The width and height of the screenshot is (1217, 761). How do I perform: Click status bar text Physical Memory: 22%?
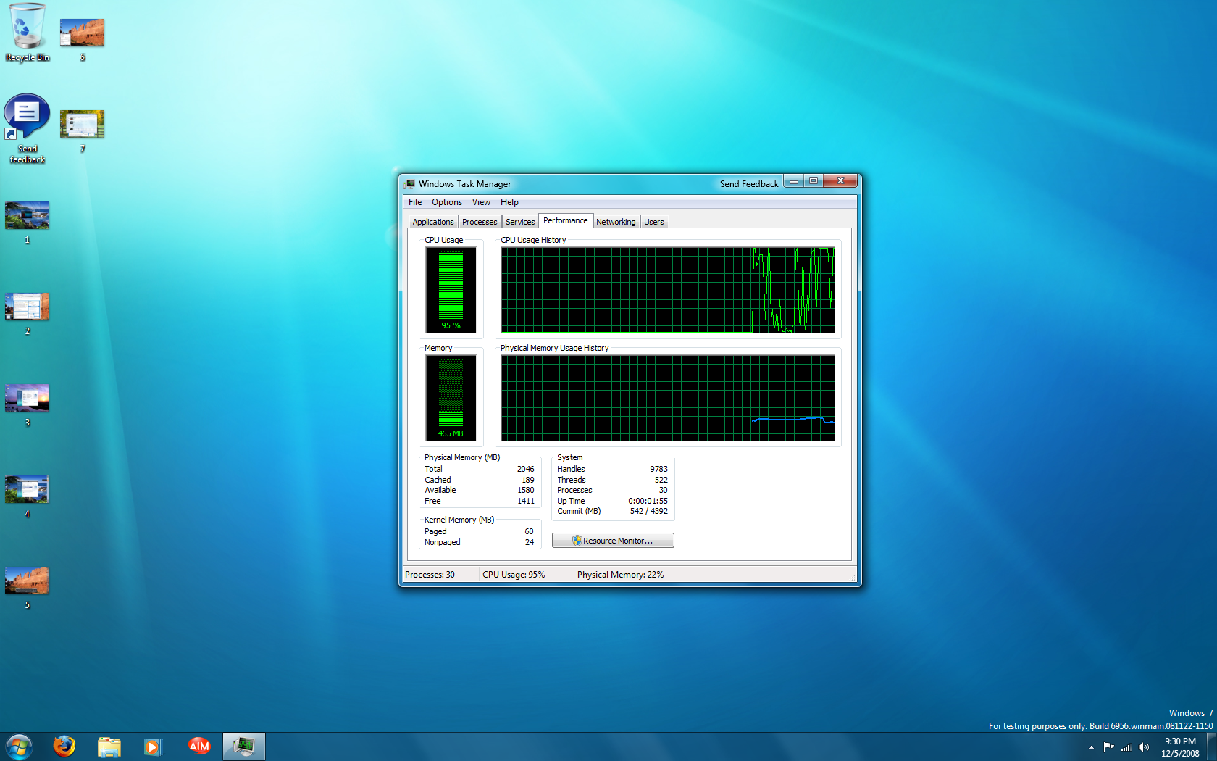coord(620,575)
